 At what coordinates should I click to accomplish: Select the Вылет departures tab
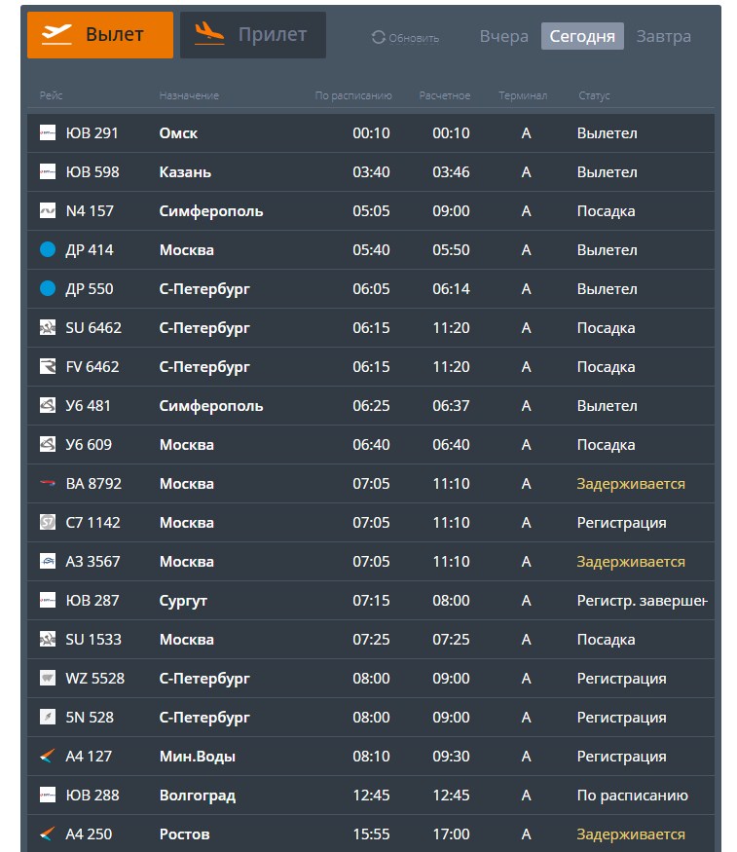coord(100,35)
